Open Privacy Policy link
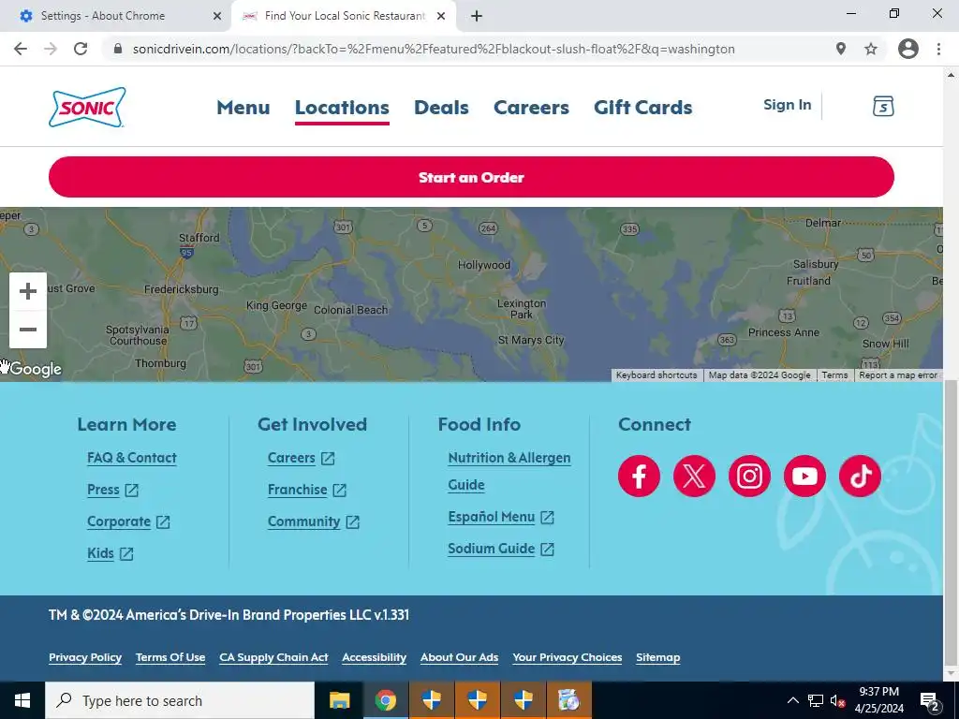Viewport: 959px width, 719px height. (85, 657)
